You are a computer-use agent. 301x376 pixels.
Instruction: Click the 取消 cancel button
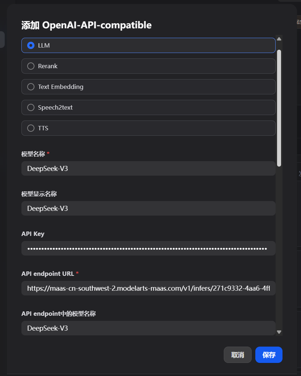tap(238, 355)
